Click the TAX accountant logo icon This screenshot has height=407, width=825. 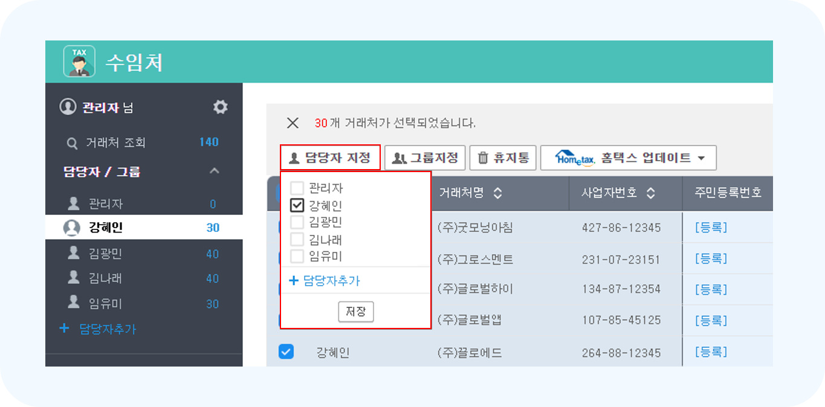pos(79,62)
